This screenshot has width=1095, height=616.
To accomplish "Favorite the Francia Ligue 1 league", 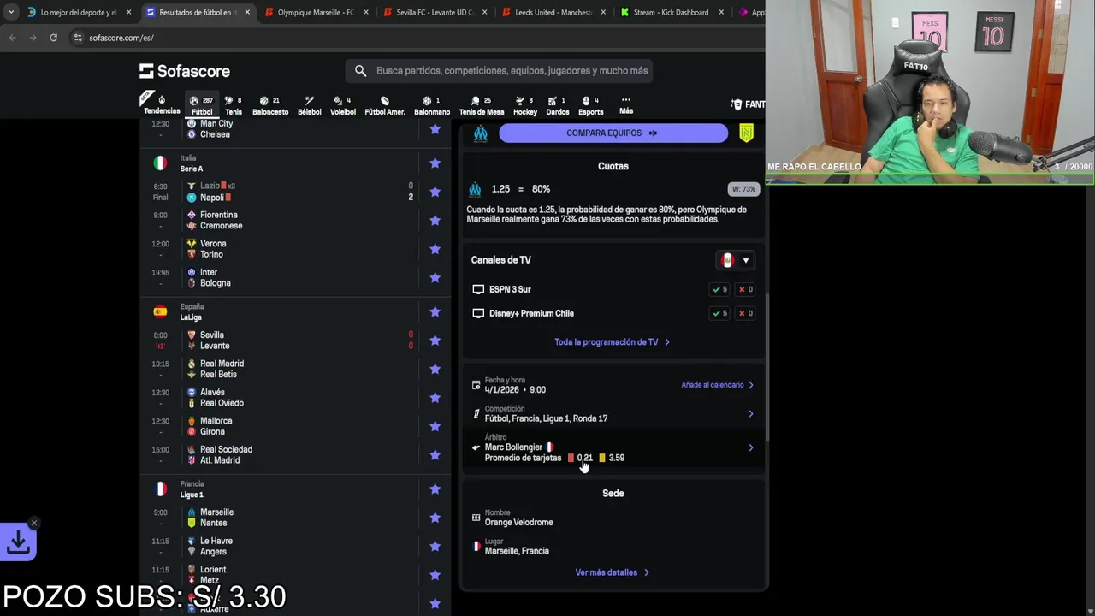I will tap(435, 489).
